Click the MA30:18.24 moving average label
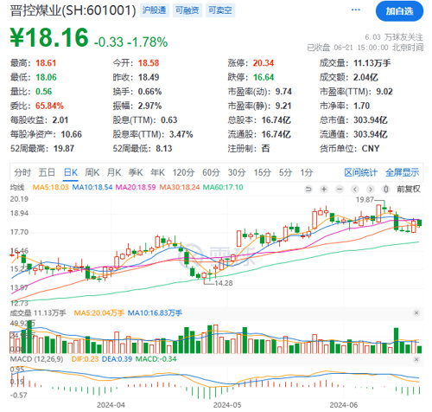 coord(180,187)
